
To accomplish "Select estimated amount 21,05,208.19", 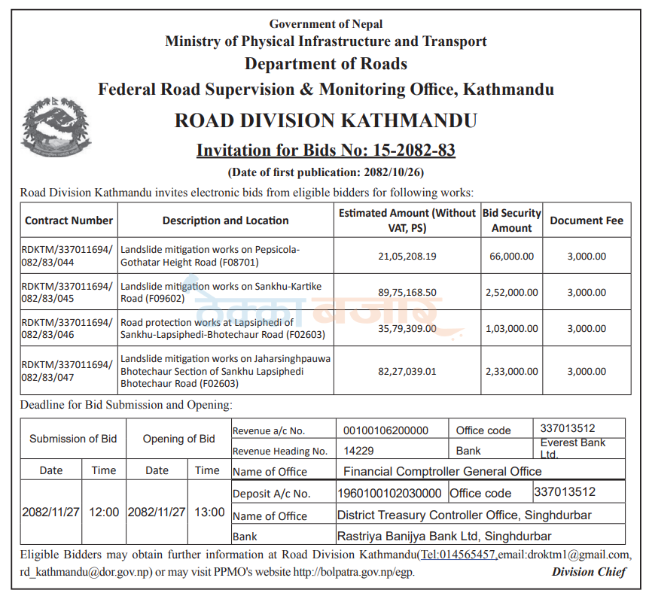I will [407, 256].
